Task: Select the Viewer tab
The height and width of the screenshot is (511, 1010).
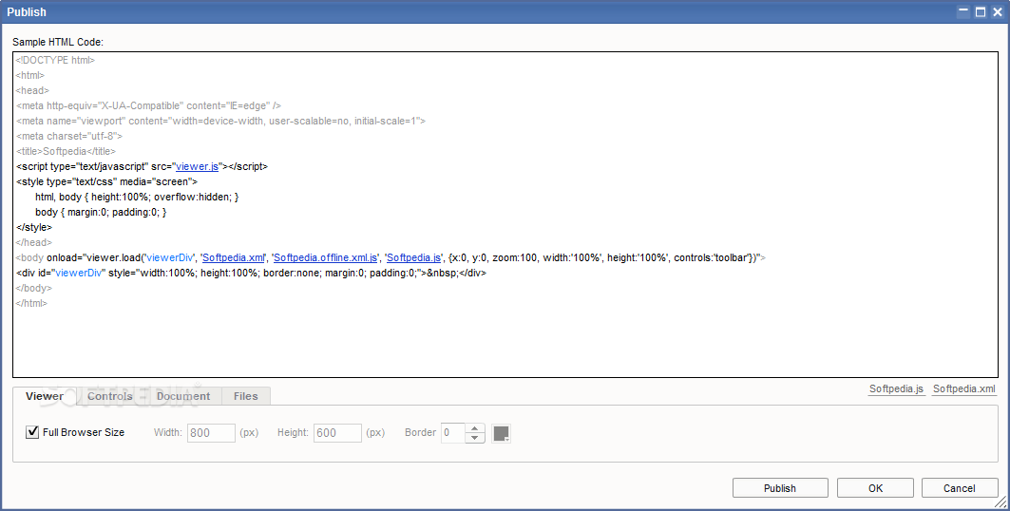Action: click(45, 396)
